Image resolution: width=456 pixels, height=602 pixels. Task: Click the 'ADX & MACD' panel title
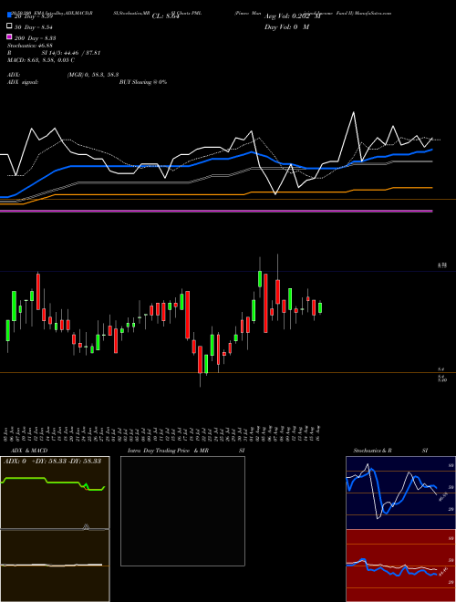[29, 451]
